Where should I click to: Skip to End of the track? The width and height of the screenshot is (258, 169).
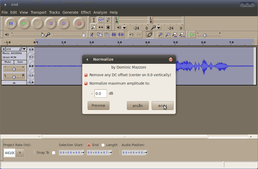64,24
